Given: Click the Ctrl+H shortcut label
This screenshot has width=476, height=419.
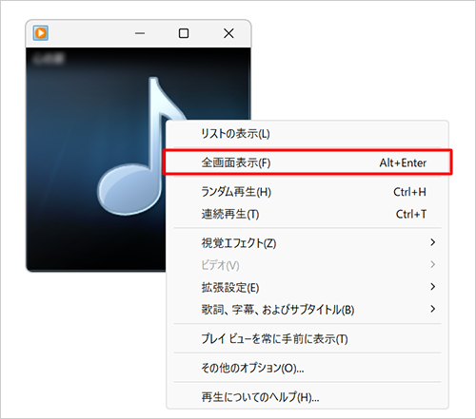Looking at the screenshot, I should (x=409, y=192).
